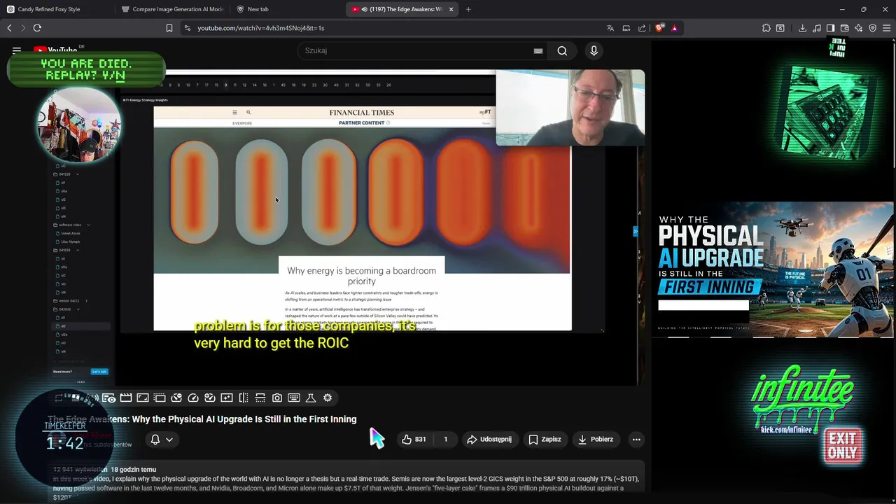Click the VPN shield icon
Screen dimensions: 896x504
tap(872, 28)
